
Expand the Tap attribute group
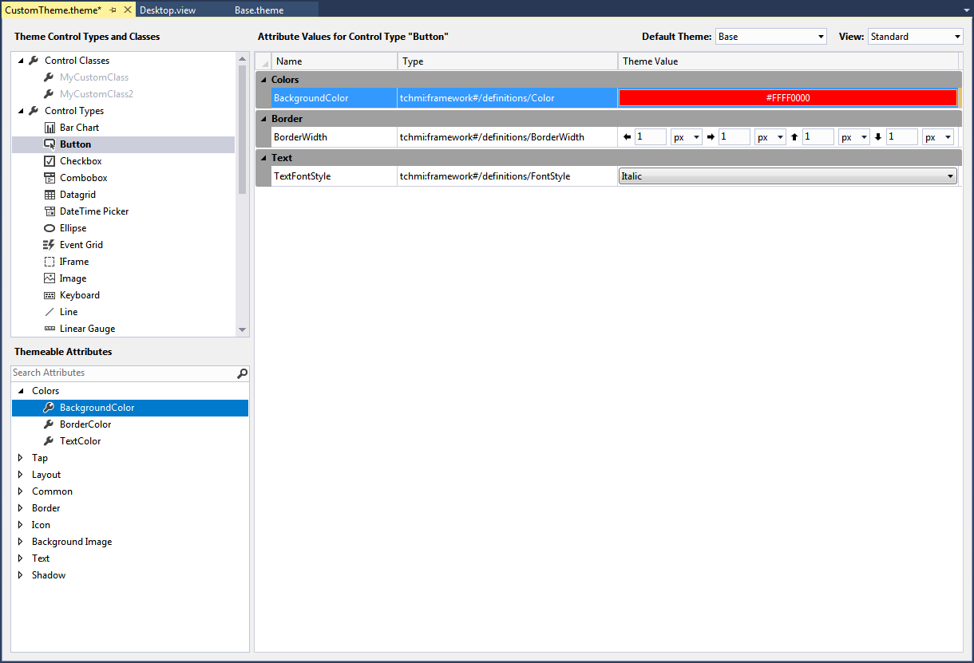point(21,458)
